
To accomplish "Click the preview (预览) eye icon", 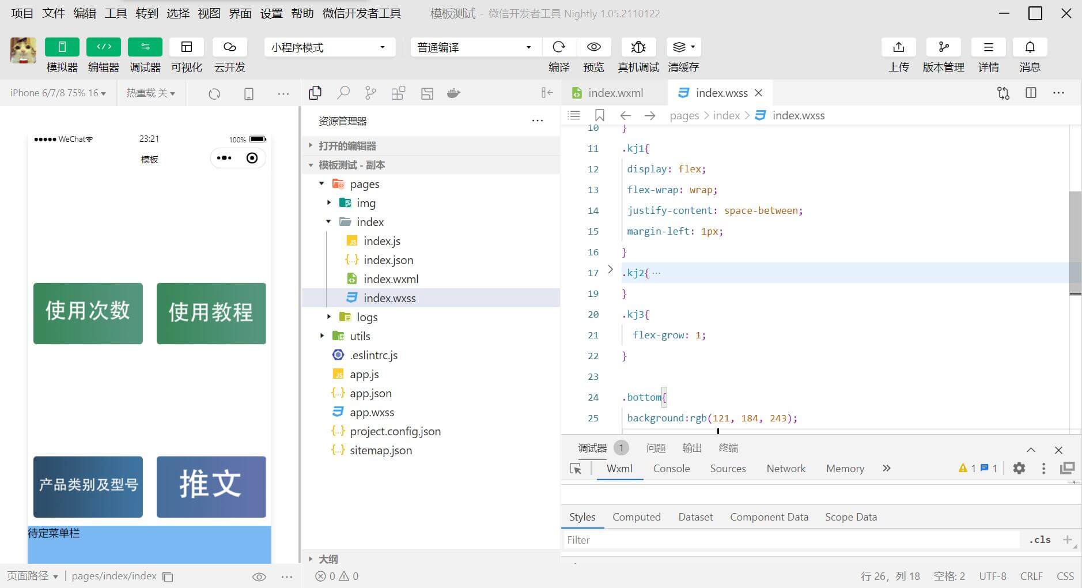I will point(594,47).
